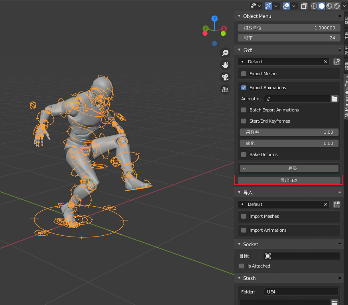The image size is (348, 305).
Task: Select the import Default preset field
Action: click(x=284, y=204)
